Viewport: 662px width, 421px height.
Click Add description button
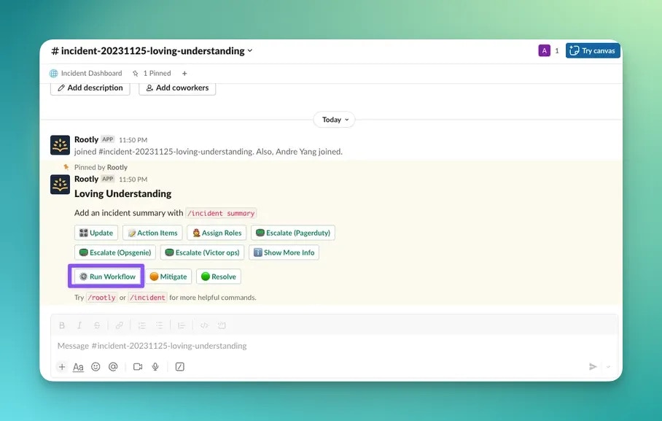tap(90, 88)
